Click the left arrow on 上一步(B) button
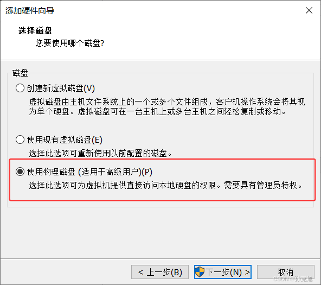321x285 pixels. (x=140, y=272)
